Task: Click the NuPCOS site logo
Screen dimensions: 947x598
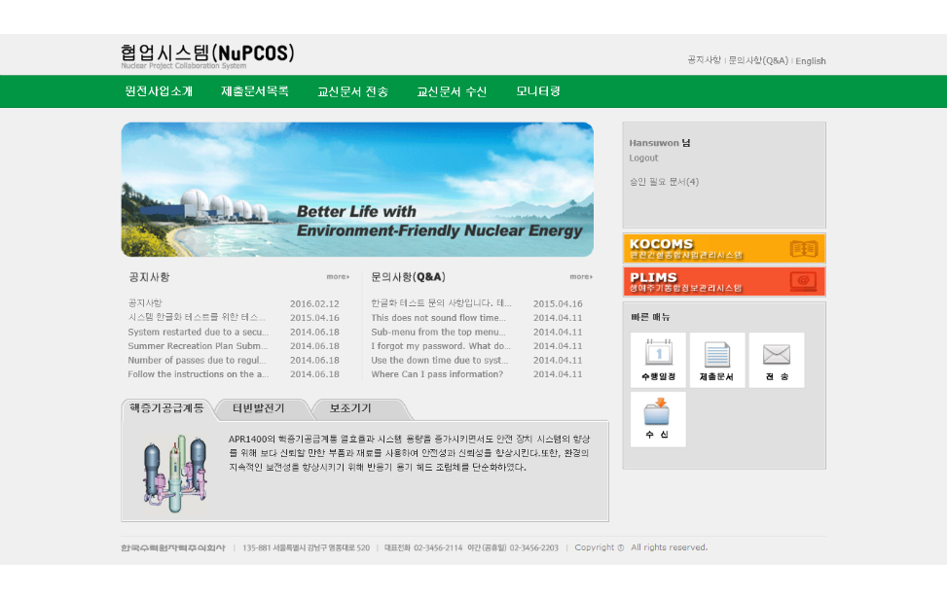Action: 207,54
